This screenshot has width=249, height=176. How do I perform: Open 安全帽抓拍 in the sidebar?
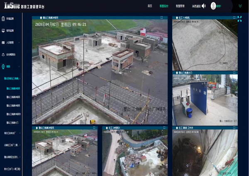pyautogui.click(x=11, y=54)
